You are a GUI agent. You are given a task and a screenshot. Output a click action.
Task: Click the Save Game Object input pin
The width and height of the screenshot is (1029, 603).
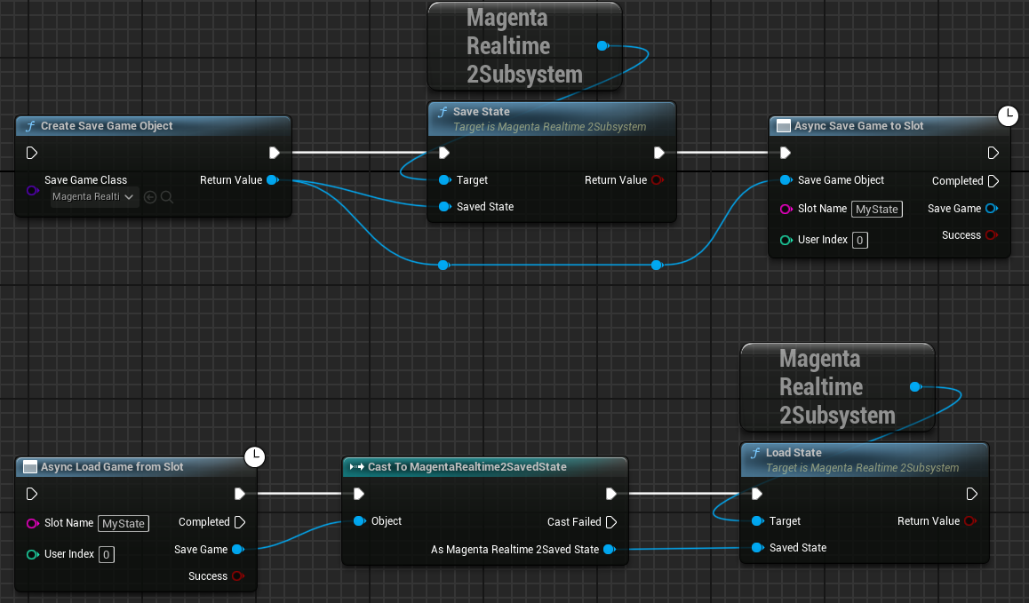point(786,179)
